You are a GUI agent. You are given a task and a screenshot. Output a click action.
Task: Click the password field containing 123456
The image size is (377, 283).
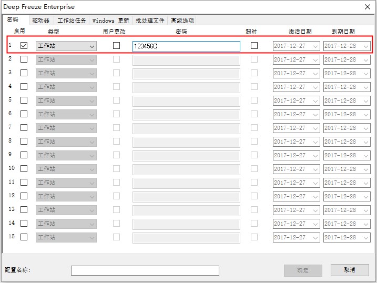coord(186,46)
